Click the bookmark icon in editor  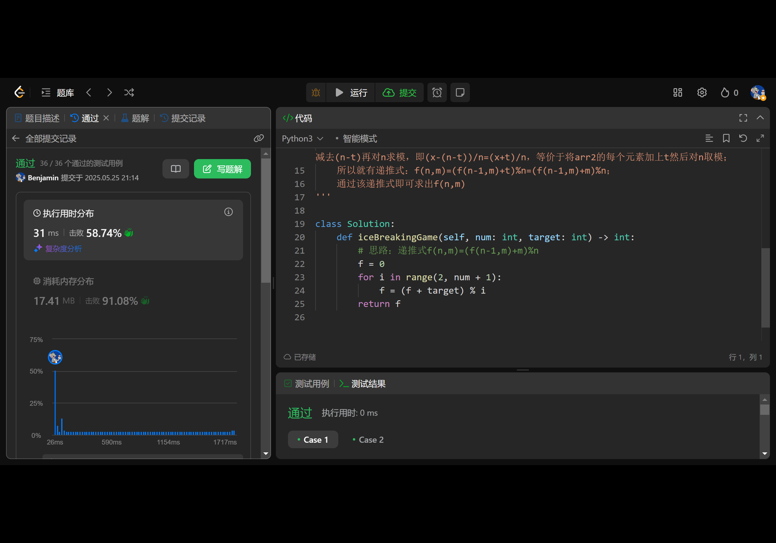[726, 138]
